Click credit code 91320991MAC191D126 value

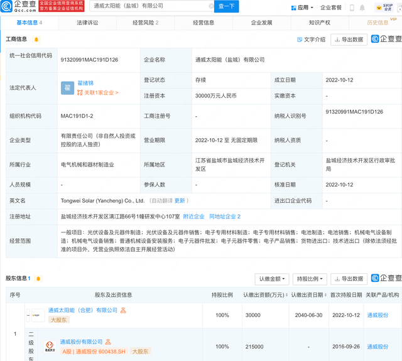(x=89, y=60)
